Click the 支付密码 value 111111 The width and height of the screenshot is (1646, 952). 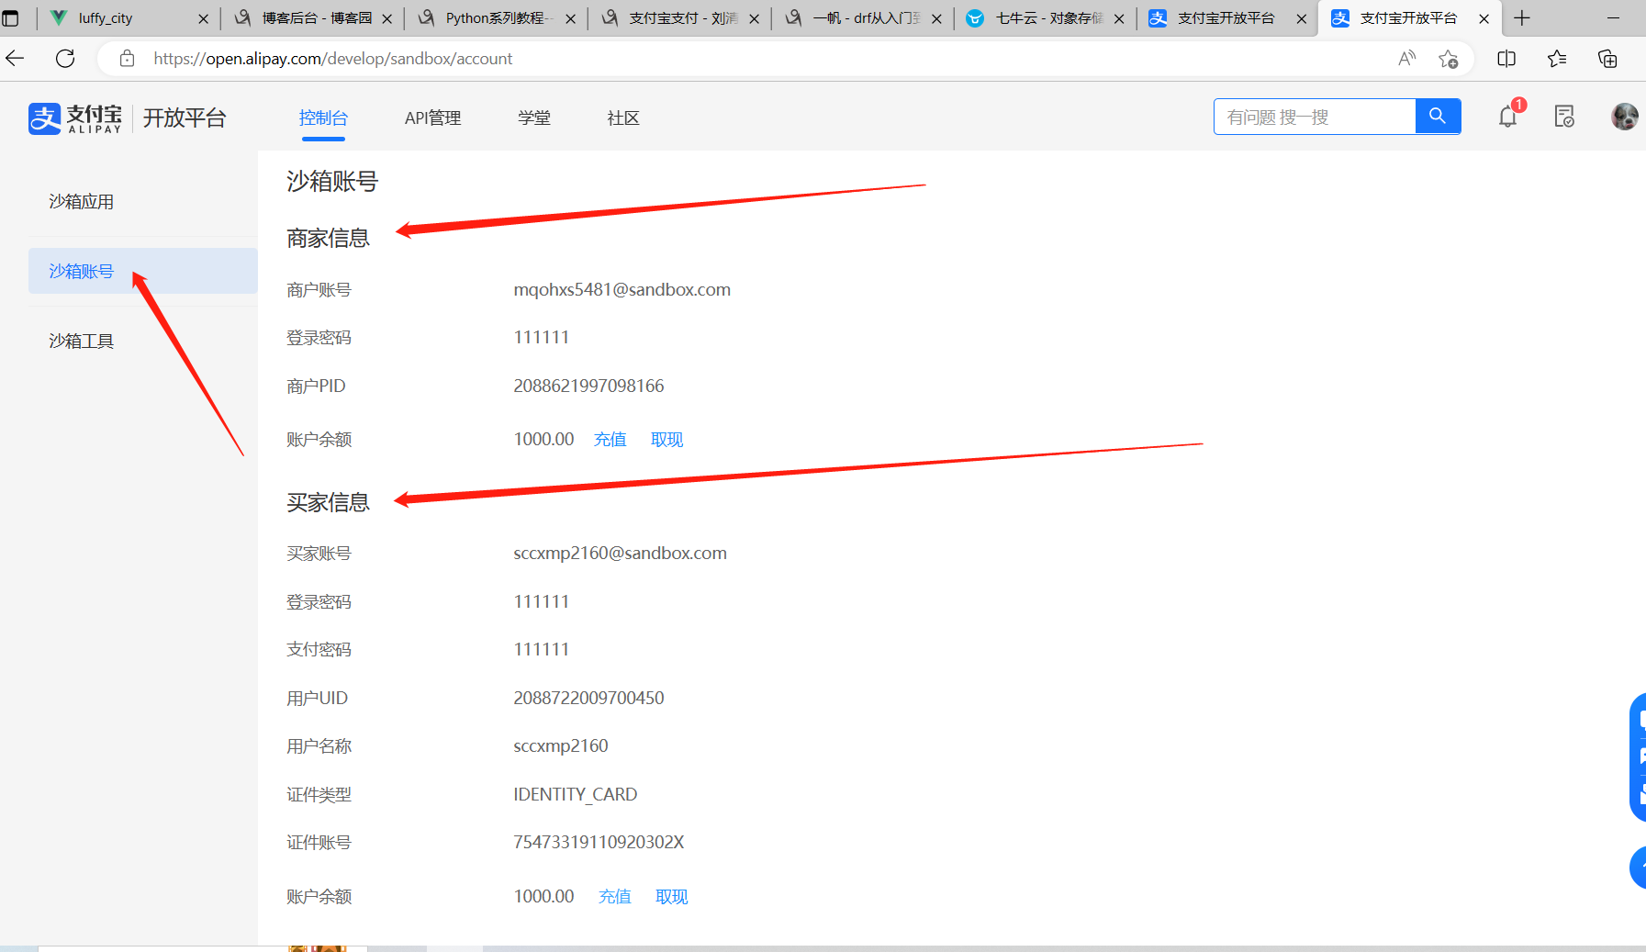click(542, 650)
